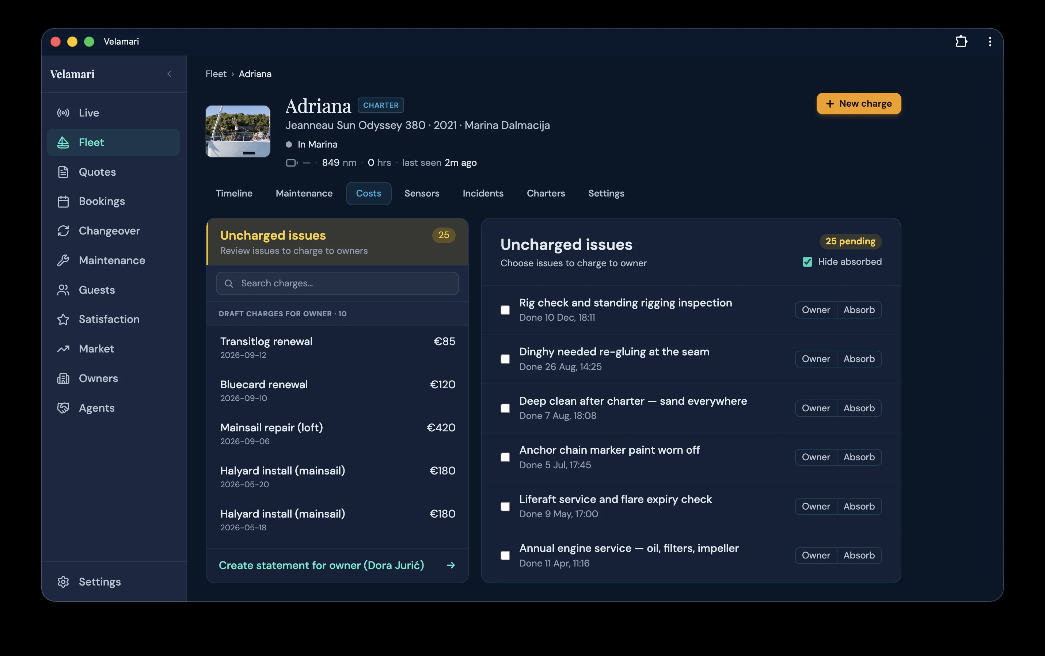This screenshot has width=1045, height=656.
Task: Click the Satisfaction star icon
Action: (63, 319)
